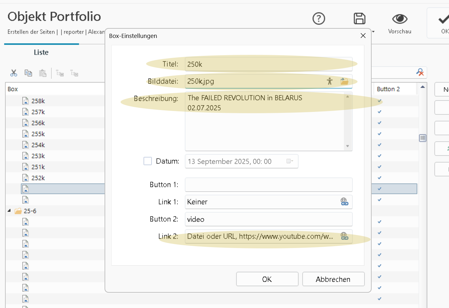Click accessibility figure icon in Bilddatei field
The image size is (449, 308).
330,81
